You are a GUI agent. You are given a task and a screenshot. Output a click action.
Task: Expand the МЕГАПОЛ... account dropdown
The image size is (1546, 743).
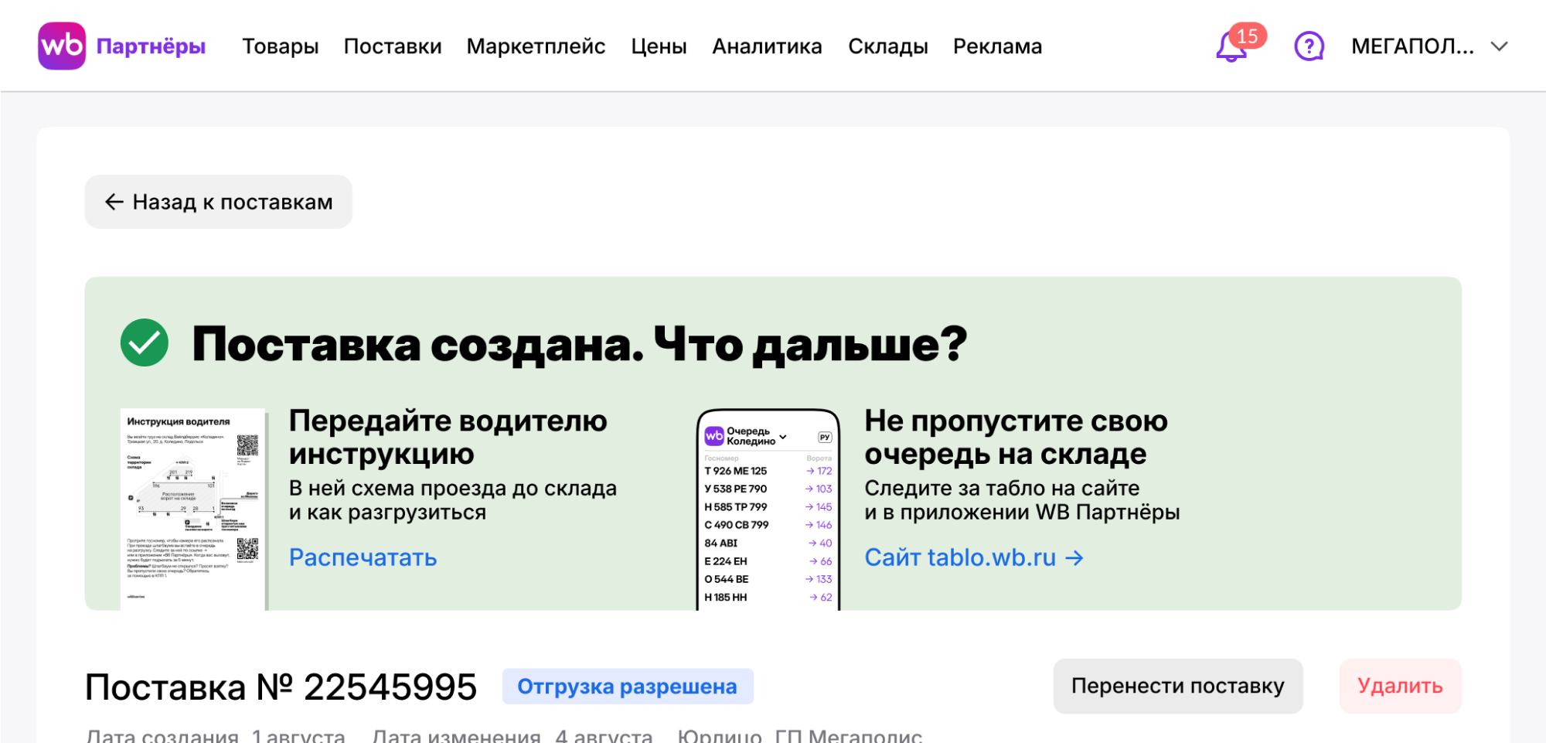[x=1429, y=46]
